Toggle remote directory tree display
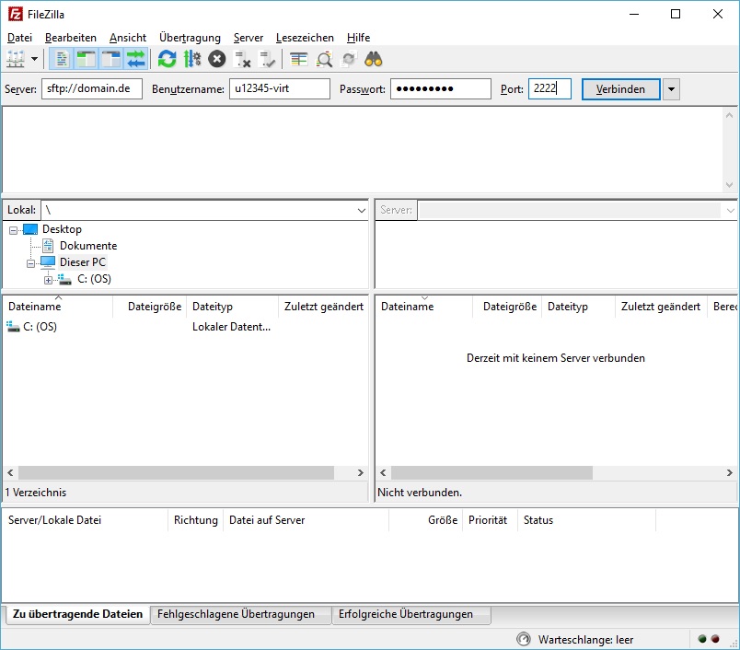 (x=111, y=60)
